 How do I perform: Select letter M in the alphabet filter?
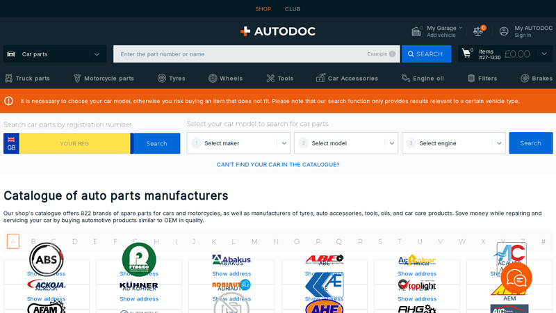coord(254,241)
